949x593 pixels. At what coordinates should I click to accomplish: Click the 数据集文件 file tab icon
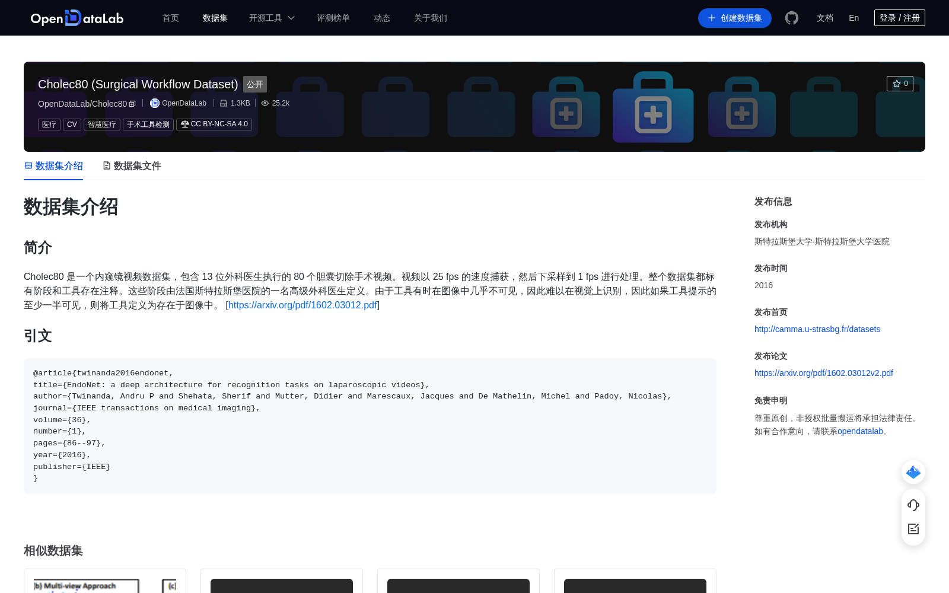pos(107,165)
